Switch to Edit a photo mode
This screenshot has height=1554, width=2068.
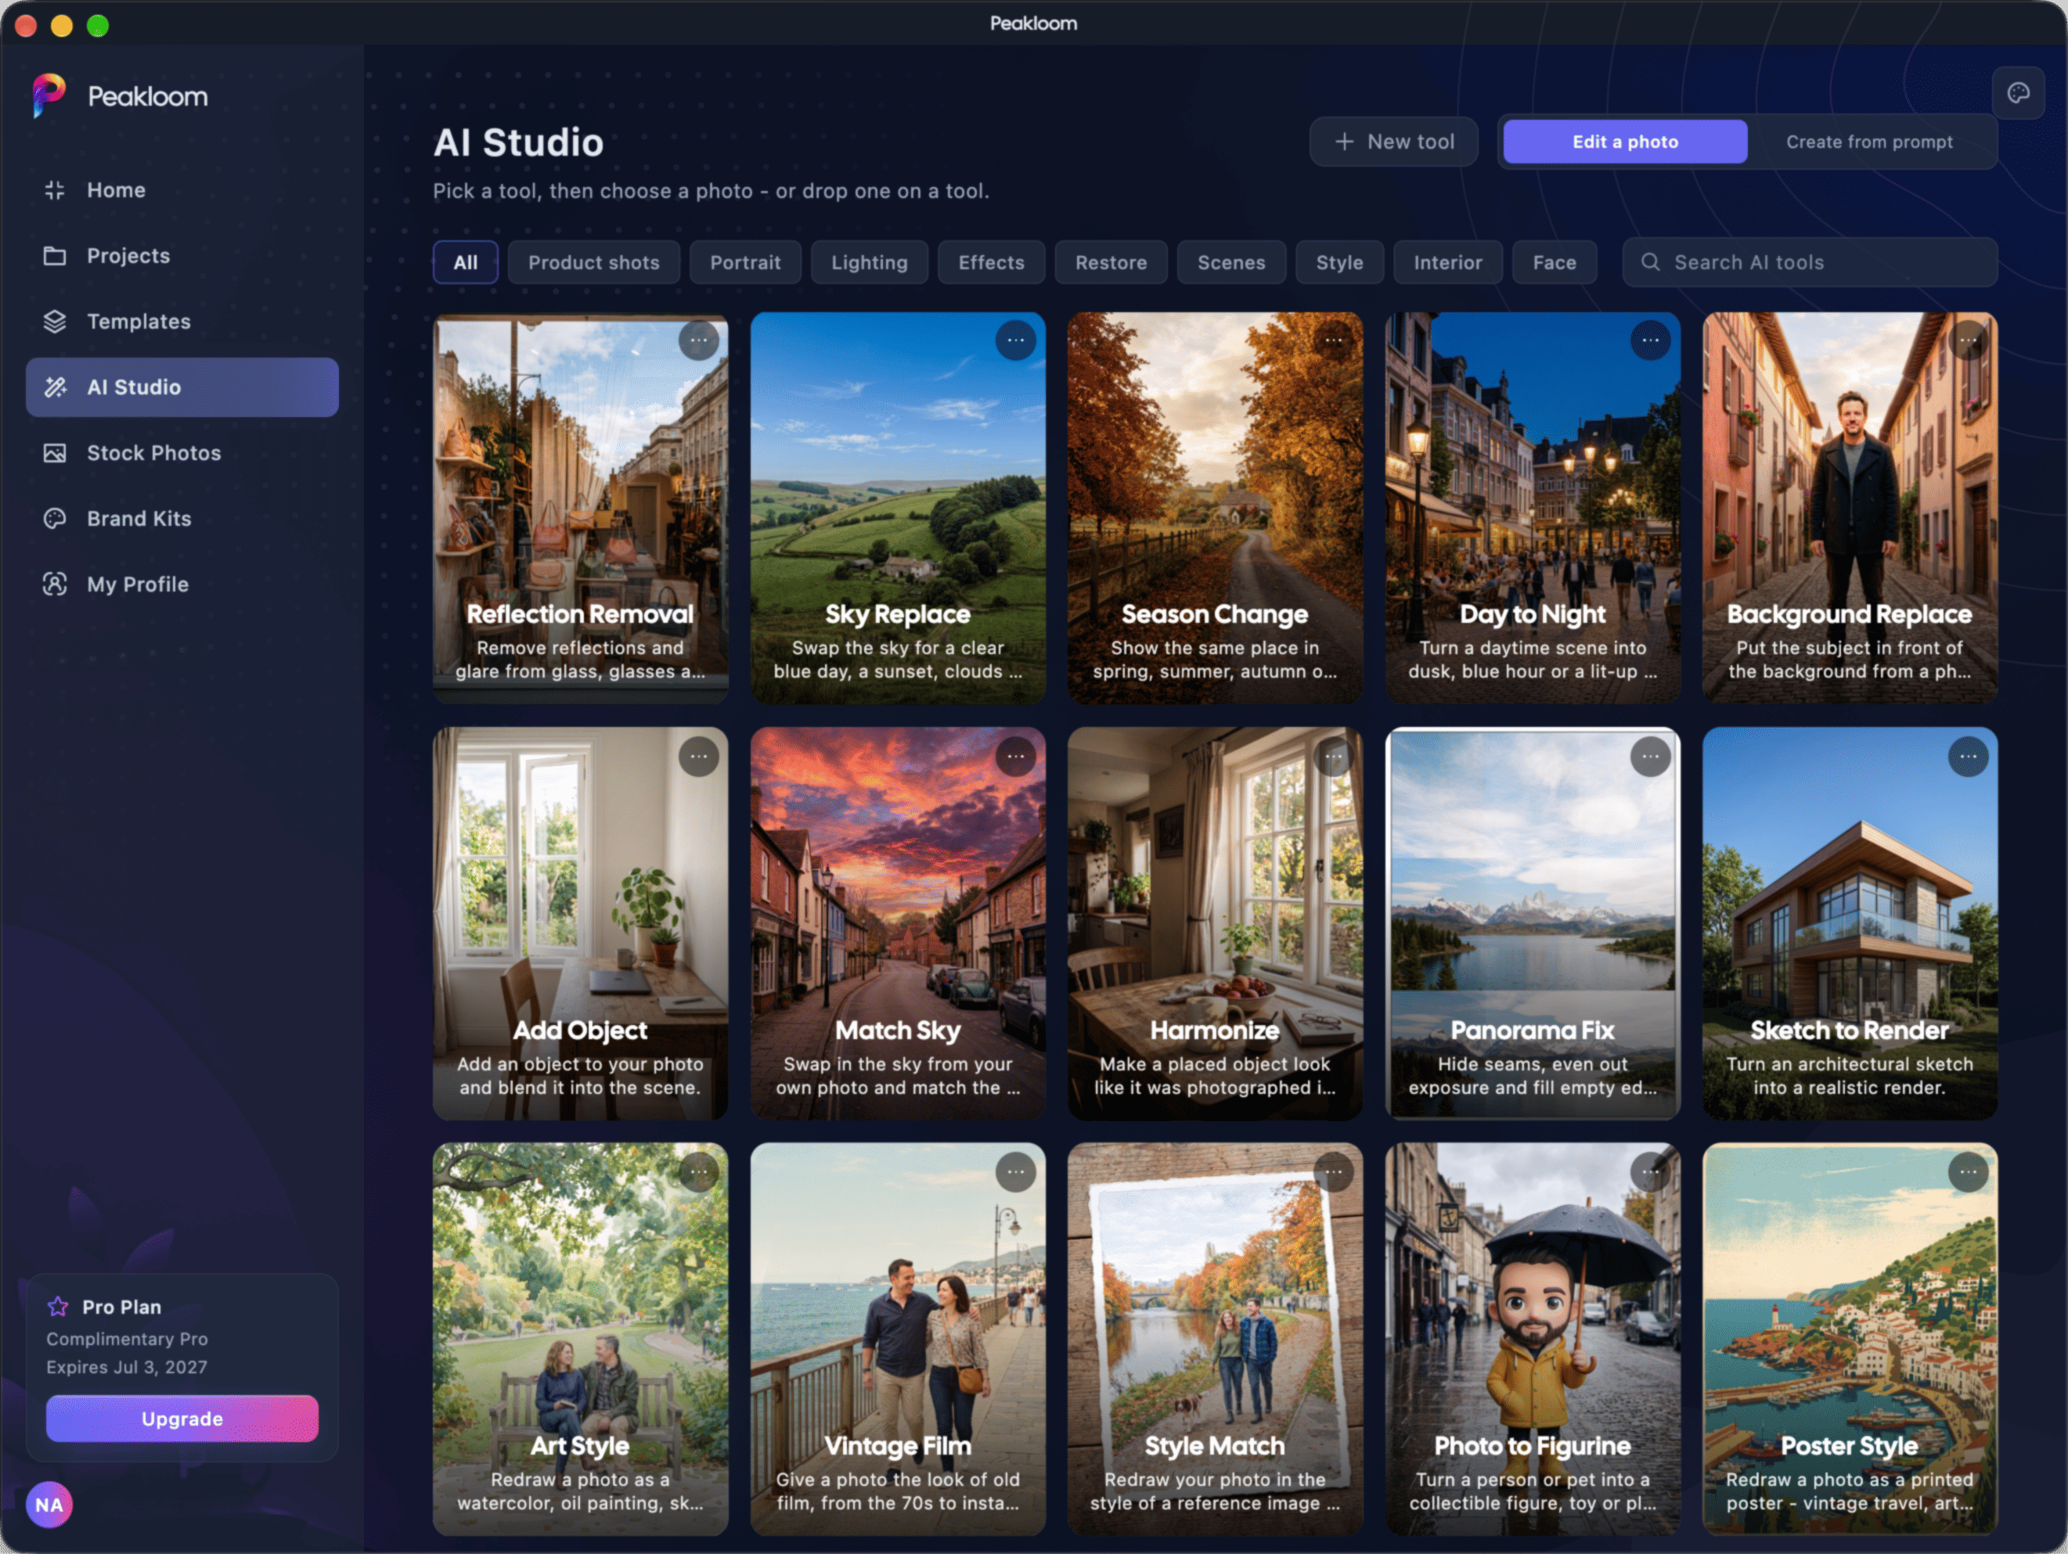pos(1625,142)
